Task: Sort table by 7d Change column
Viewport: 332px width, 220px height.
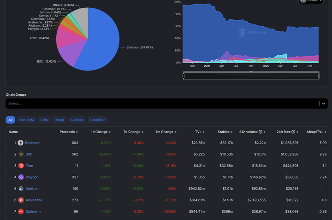Action: coord(133,132)
